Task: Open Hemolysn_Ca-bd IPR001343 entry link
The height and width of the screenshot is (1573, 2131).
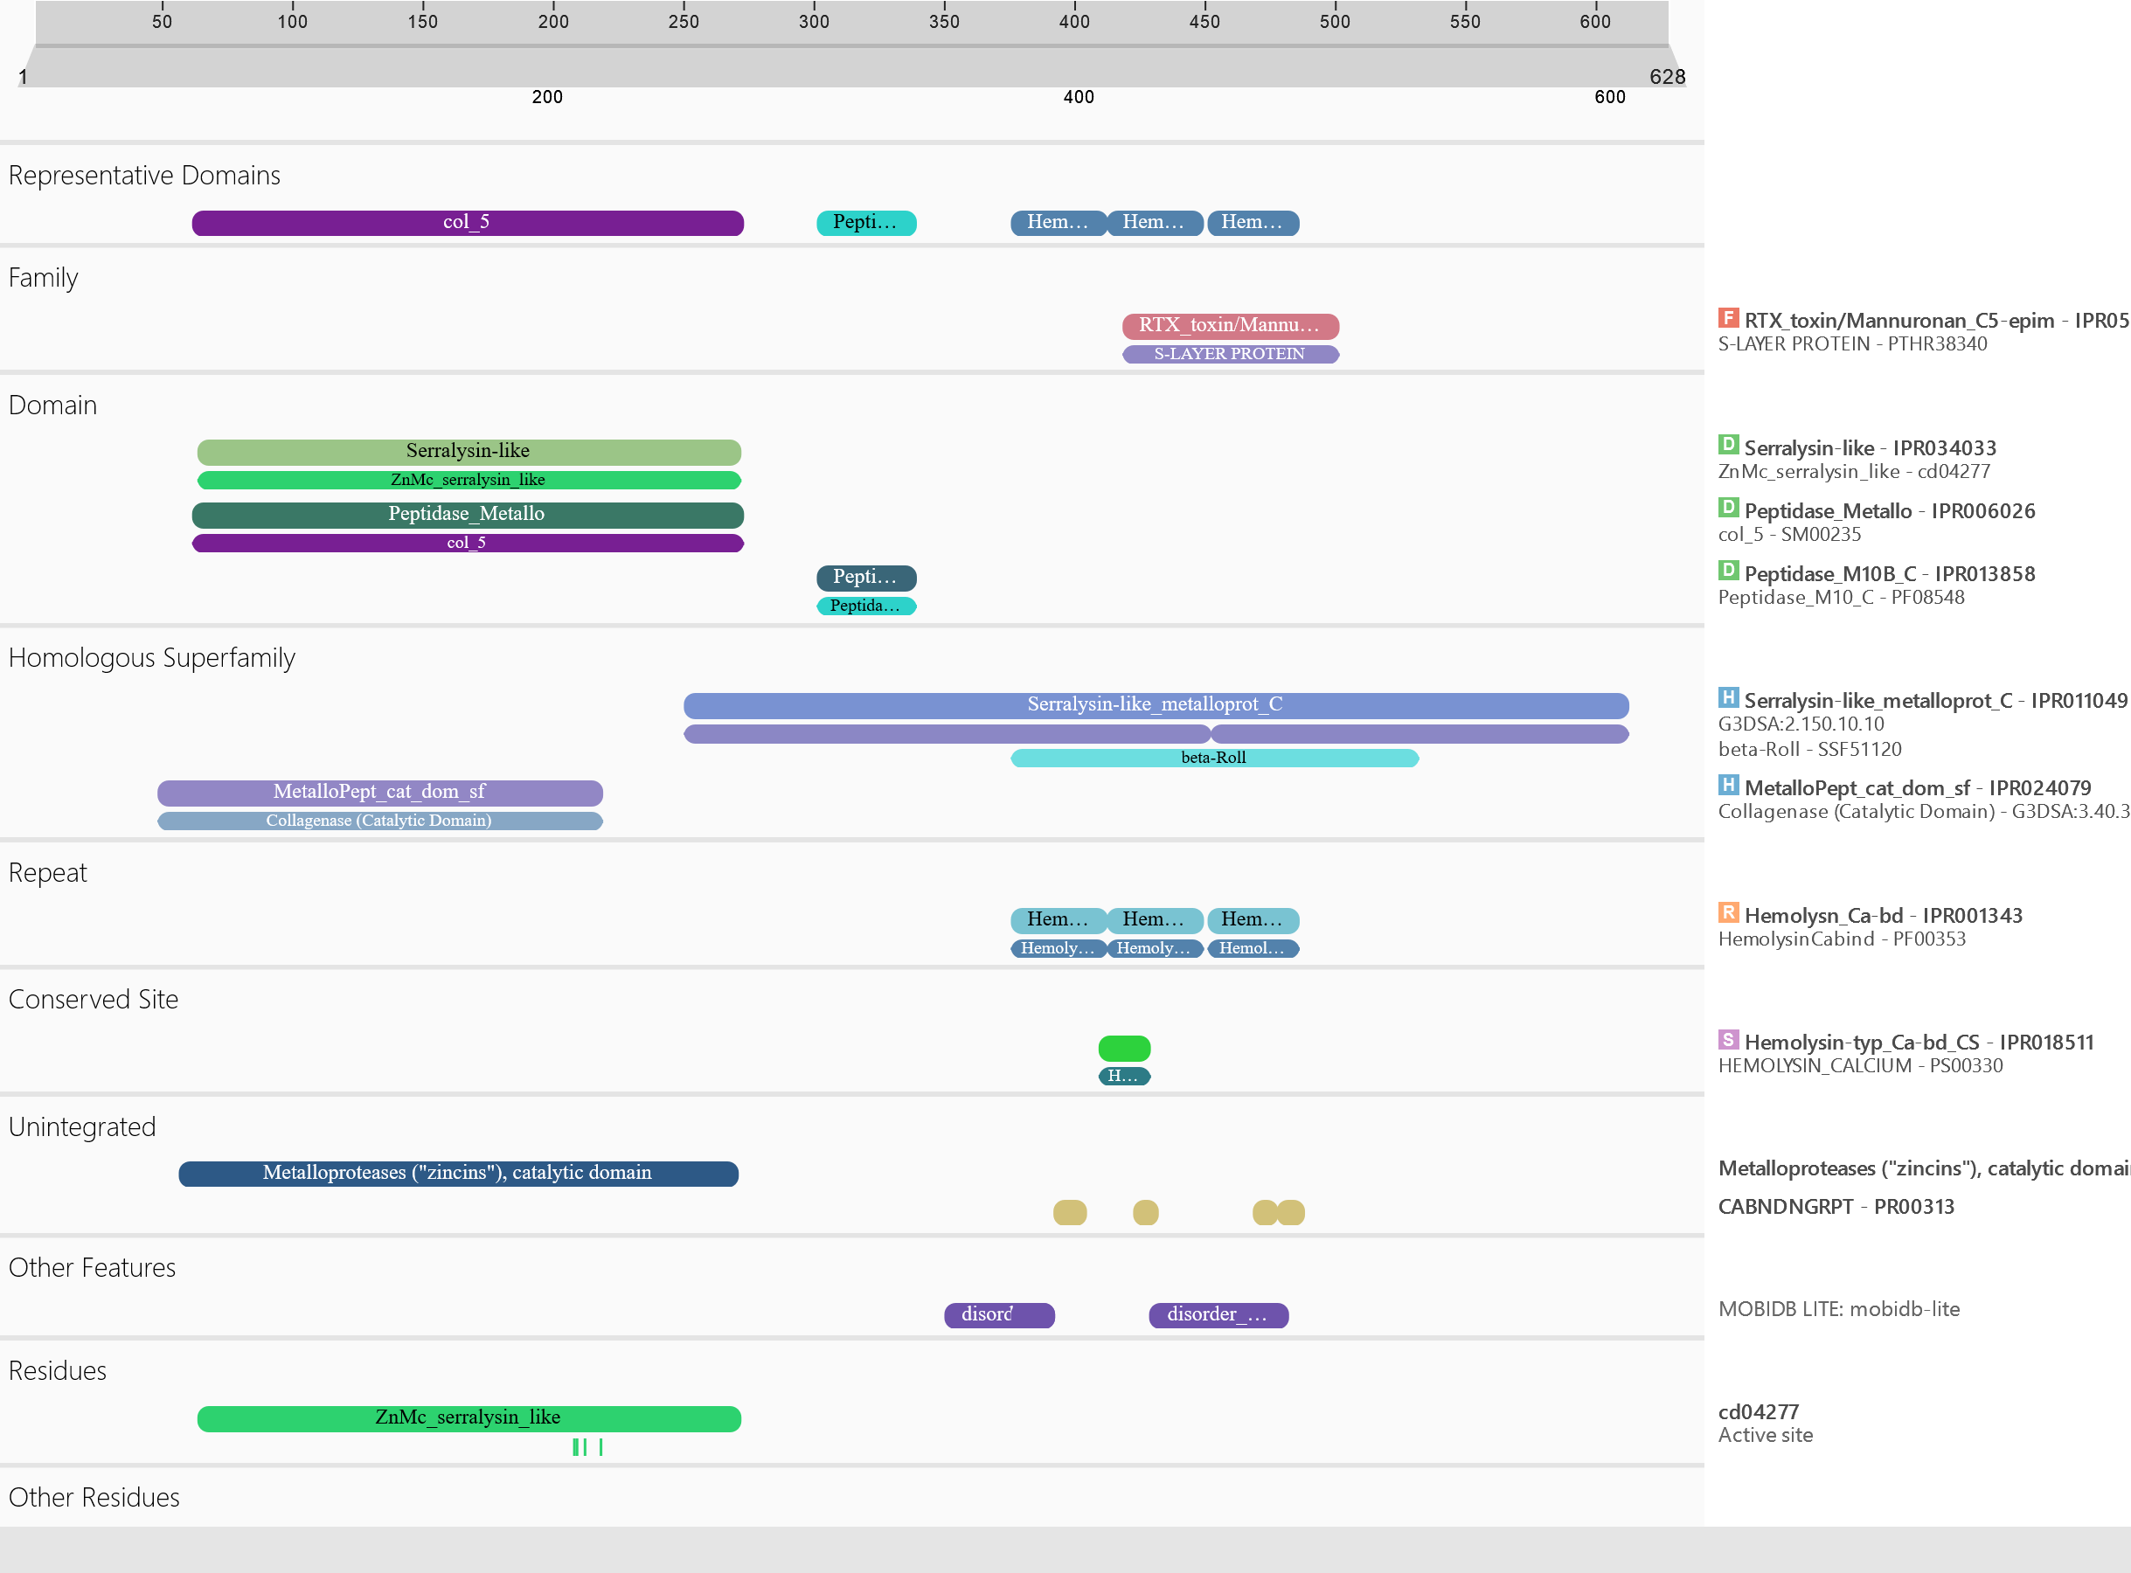Action: click(x=1884, y=916)
